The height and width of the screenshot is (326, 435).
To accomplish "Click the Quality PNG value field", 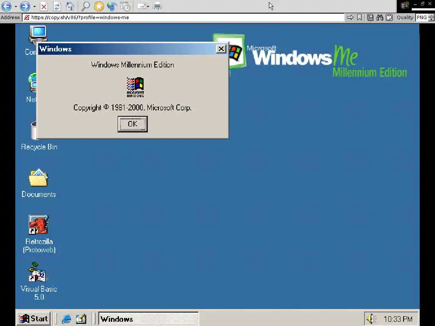I will [422, 17].
